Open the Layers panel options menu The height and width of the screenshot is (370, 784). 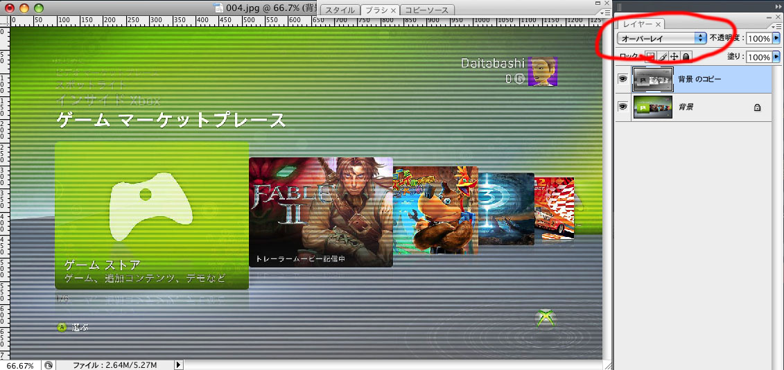[x=776, y=26]
